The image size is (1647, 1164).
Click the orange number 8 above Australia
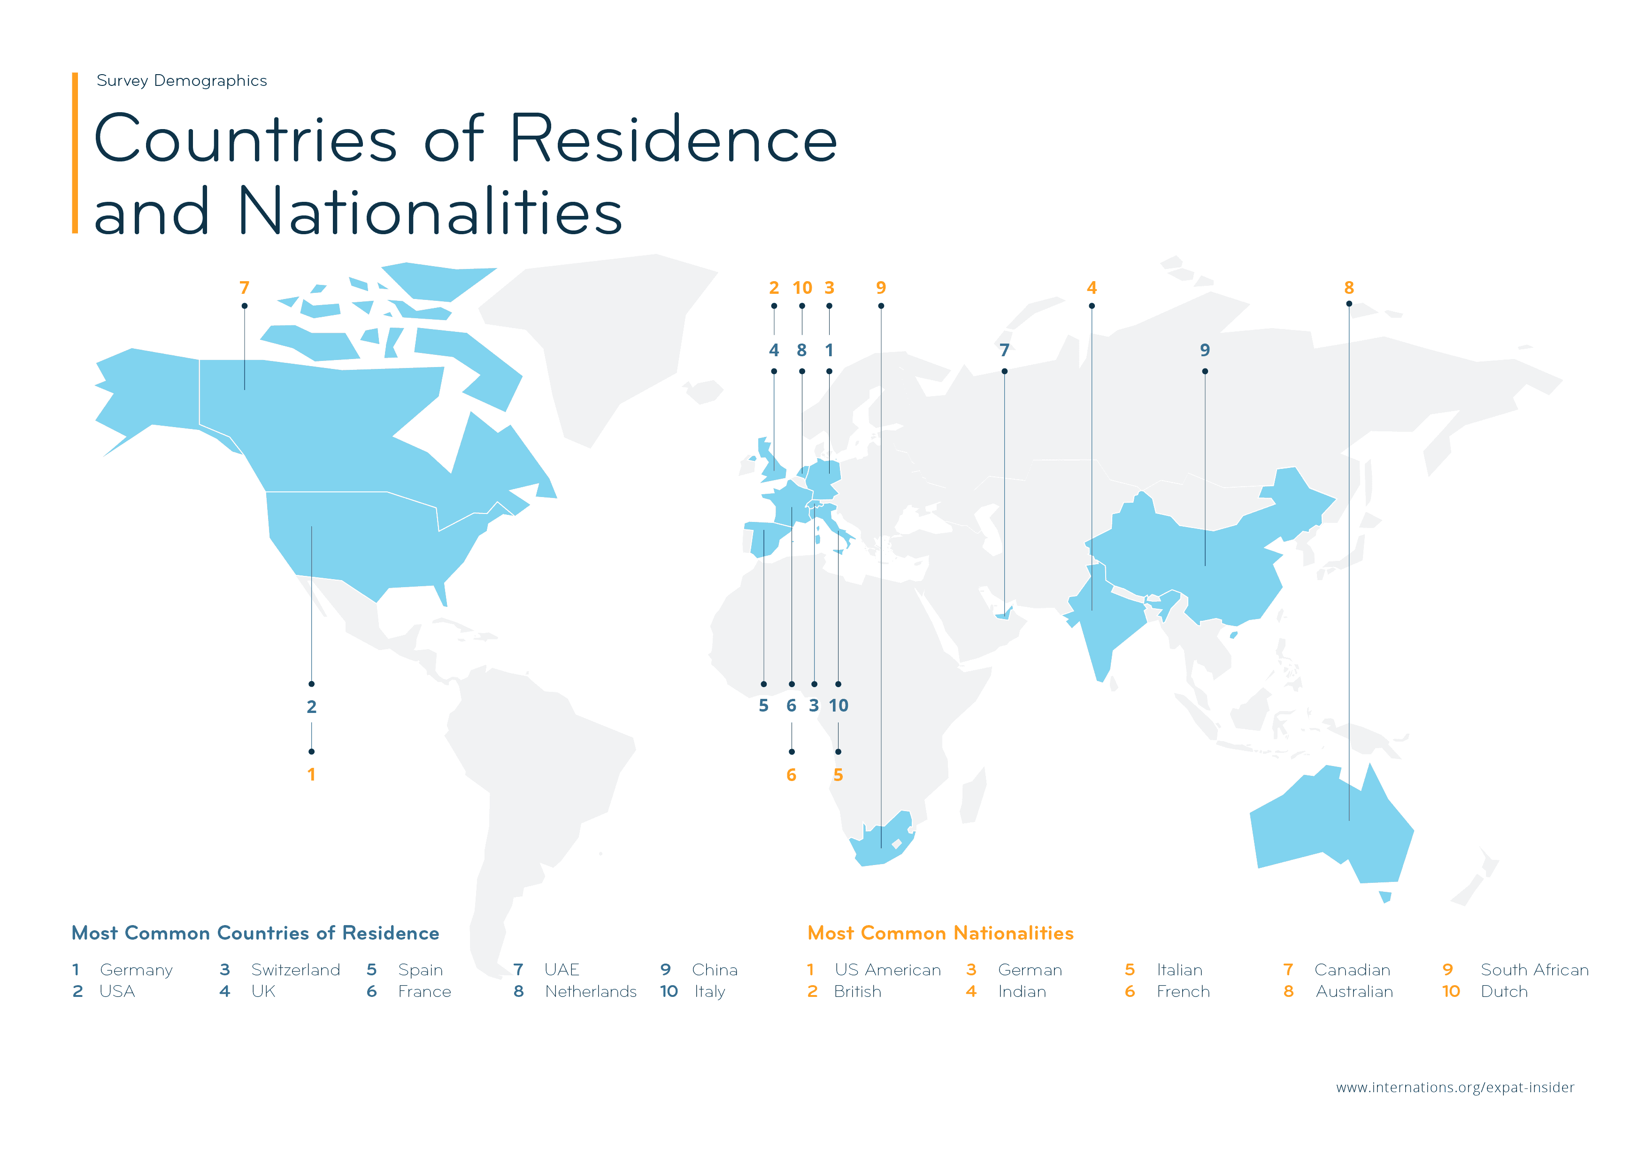tap(1348, 288)
